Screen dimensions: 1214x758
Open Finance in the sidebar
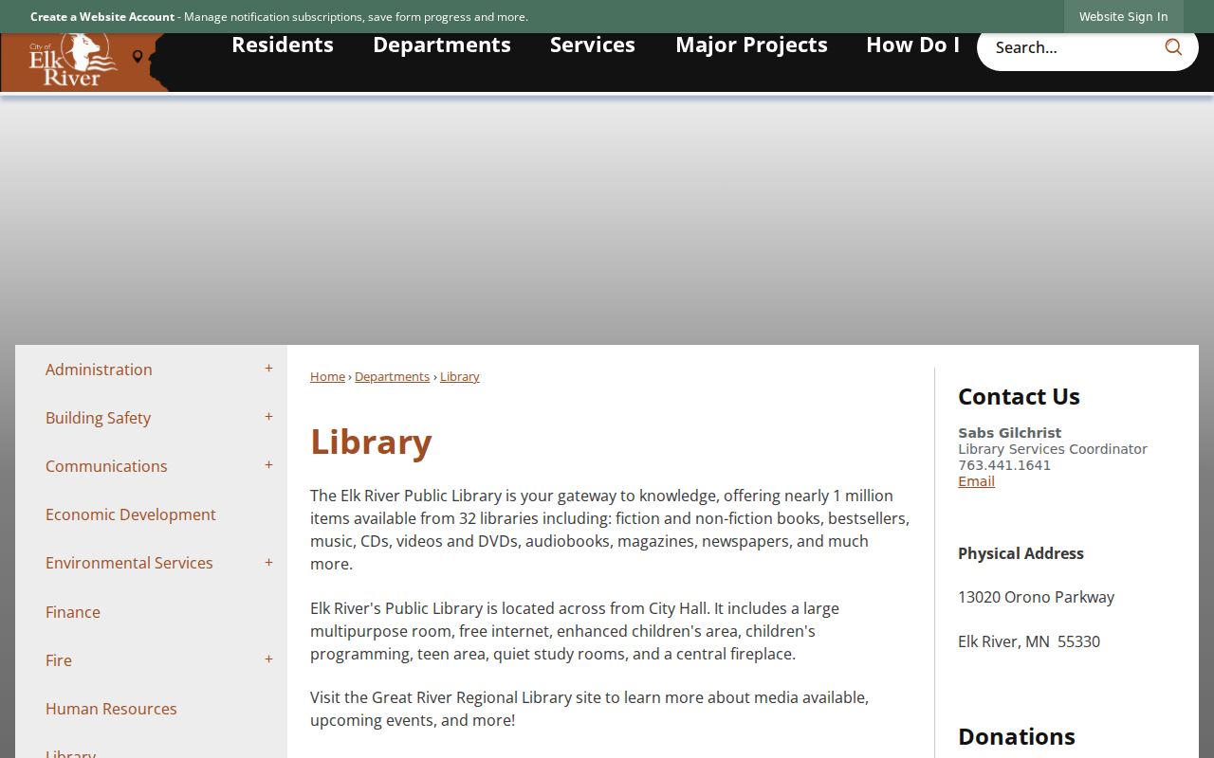(x=73, y=612)
